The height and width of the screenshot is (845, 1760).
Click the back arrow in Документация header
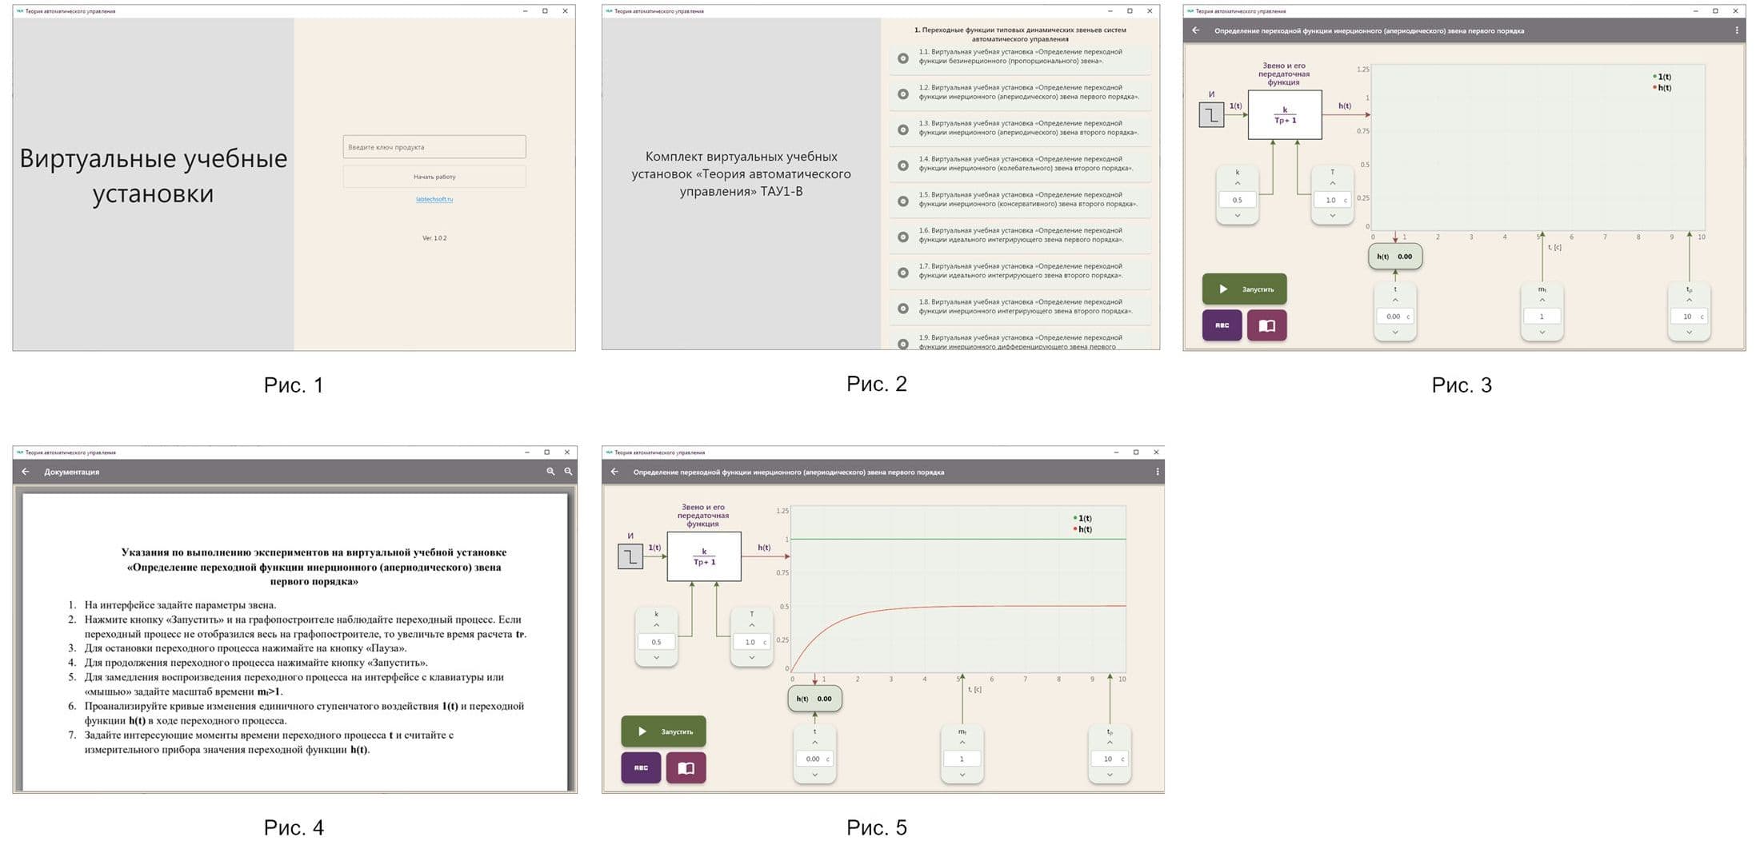pos(26,472)
